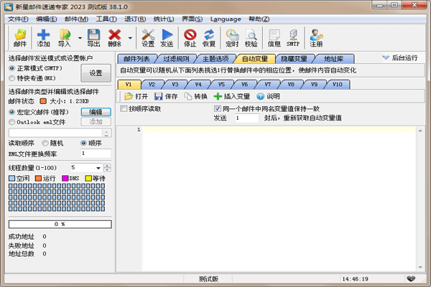Click the 注册 (Register) user icon
Screen dimensions: 431x287
point(316,37)
